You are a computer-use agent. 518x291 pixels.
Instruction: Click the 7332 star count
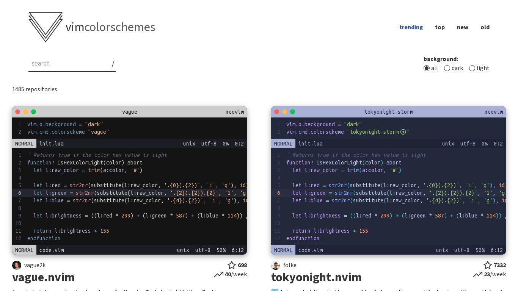click(500, 265)
